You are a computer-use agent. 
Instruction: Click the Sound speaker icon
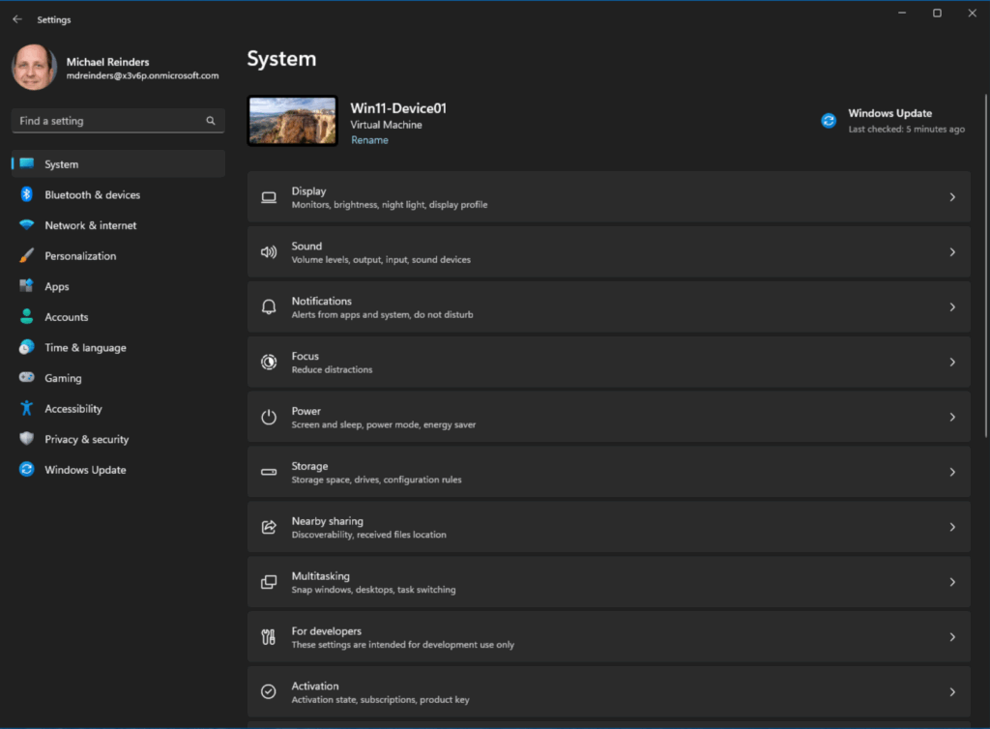point(269,252)
